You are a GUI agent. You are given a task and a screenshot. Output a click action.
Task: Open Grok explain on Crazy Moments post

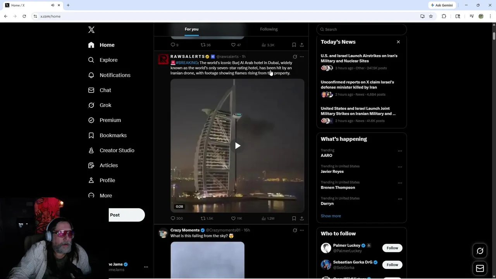coord(295,230)
